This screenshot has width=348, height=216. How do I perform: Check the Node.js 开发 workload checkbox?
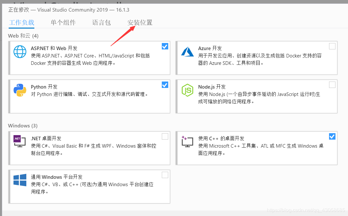click(332, 85)
